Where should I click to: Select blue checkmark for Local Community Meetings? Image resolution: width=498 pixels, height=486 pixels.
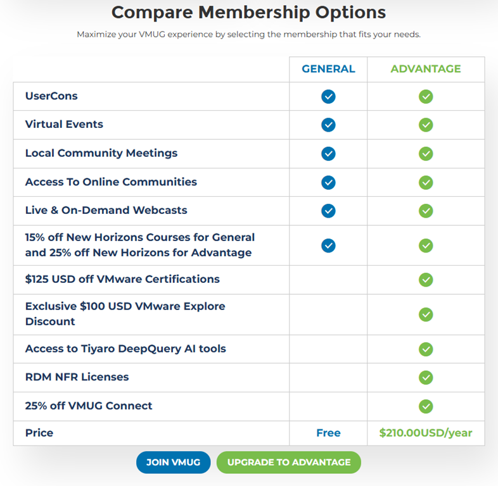tap(328, 154)
